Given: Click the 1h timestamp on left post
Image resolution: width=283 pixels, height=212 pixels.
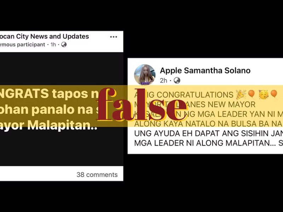Looking at the screenshot, I should coord(53,45).
